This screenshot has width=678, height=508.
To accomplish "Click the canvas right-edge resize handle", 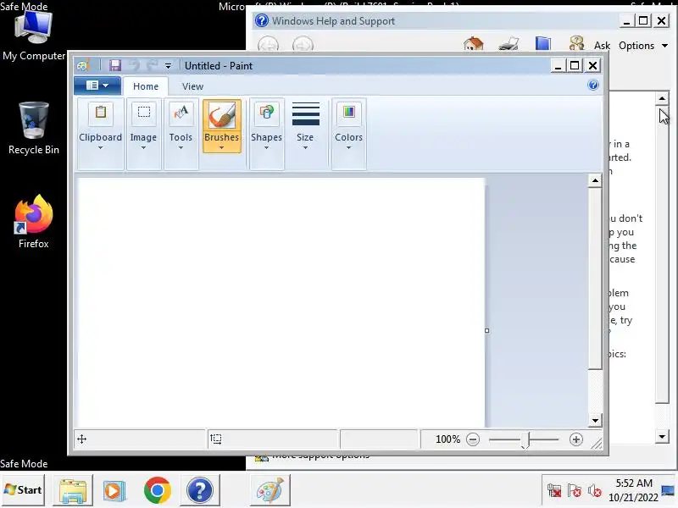I will pyautogui.click(x=486, y=330).
